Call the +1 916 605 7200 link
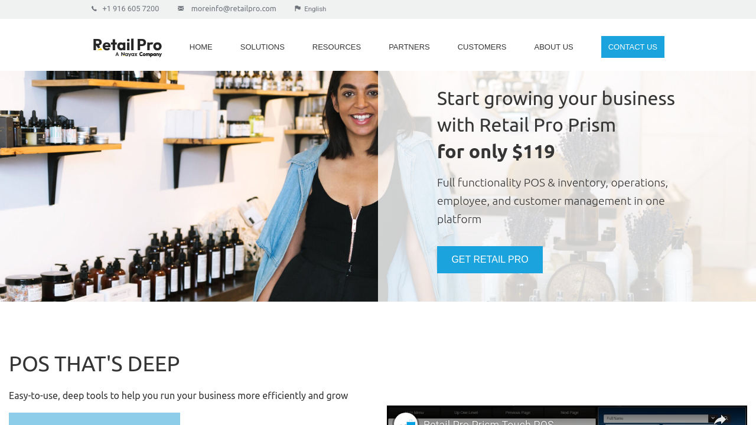 (131, 9)
